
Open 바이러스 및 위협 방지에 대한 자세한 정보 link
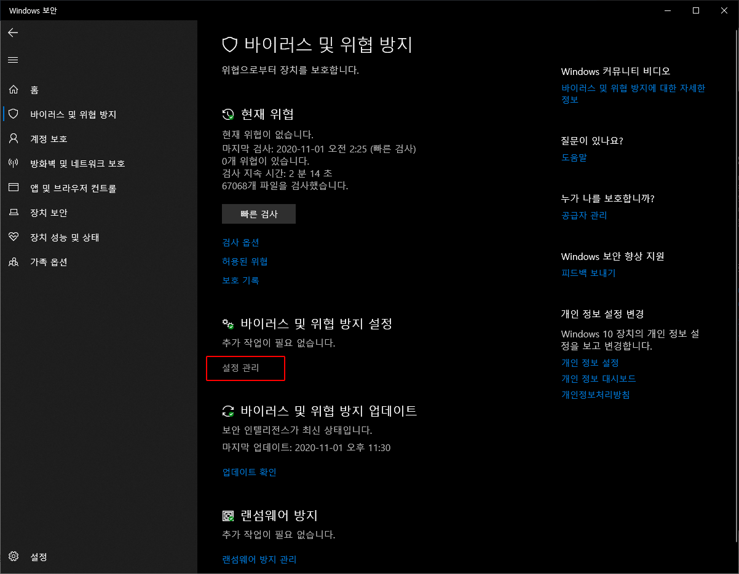point(633,93)
